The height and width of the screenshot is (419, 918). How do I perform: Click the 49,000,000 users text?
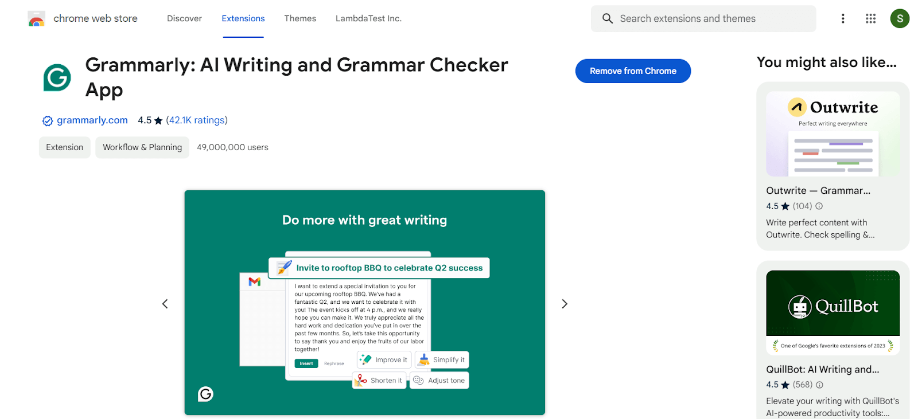232,147
